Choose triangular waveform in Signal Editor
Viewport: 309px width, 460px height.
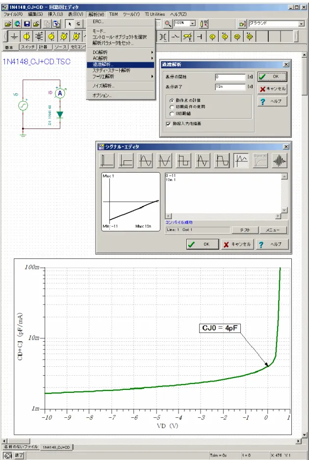[203, 160]
